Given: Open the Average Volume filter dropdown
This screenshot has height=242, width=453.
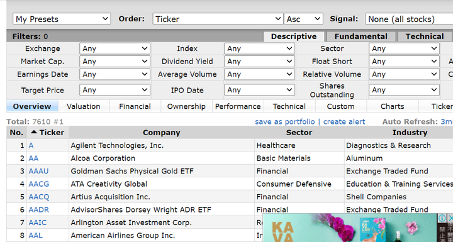Looking at the screenshot, I should click(259, 74).
